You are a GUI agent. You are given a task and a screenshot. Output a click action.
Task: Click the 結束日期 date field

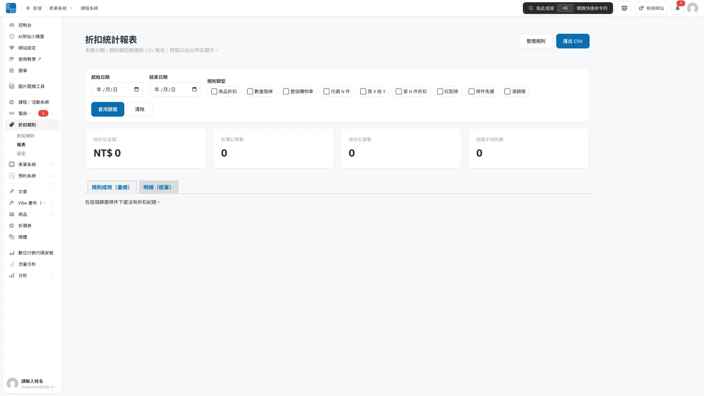click(175, 89)
